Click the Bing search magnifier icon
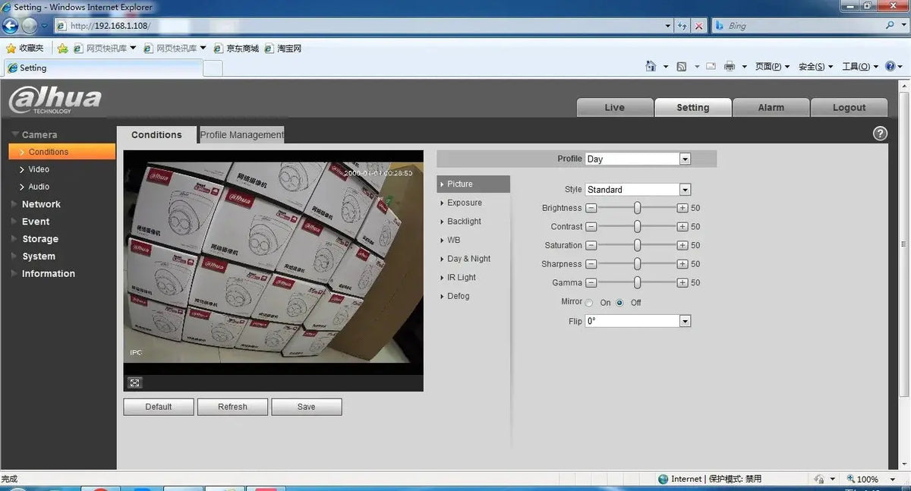 [x=891, y=25]
